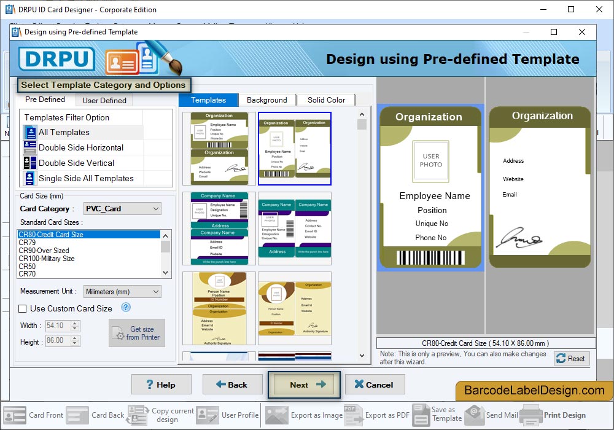Select the yellow brown stacked Person Name template
Image resolution: width=614 pixels, height=430 pixels.
click(219, 308)
